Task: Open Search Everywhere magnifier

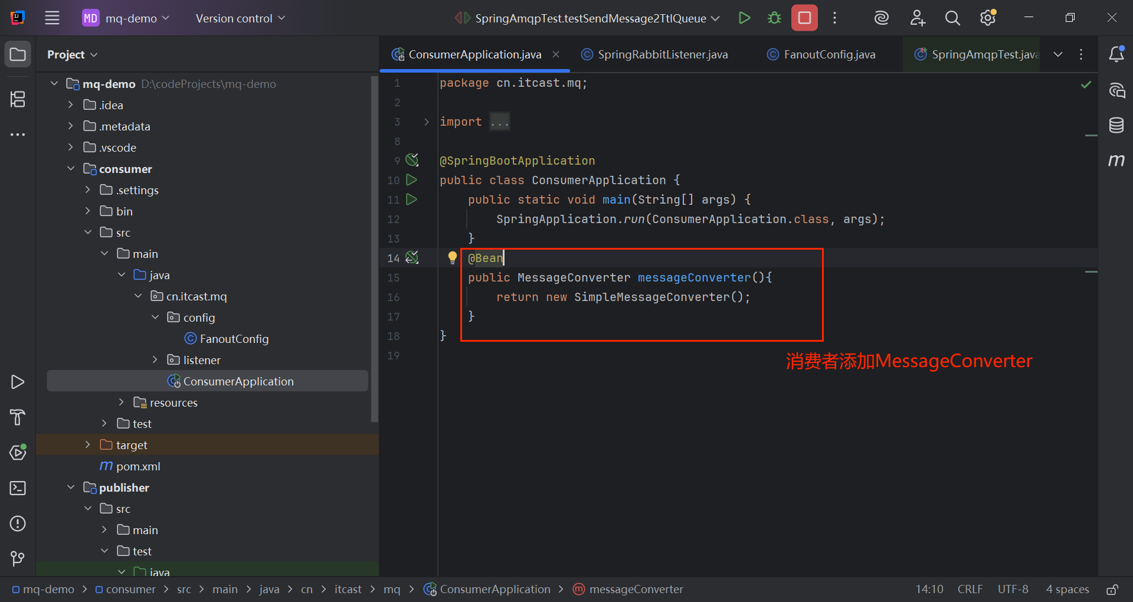Action: pyautogui.click(x=952, y=18)
